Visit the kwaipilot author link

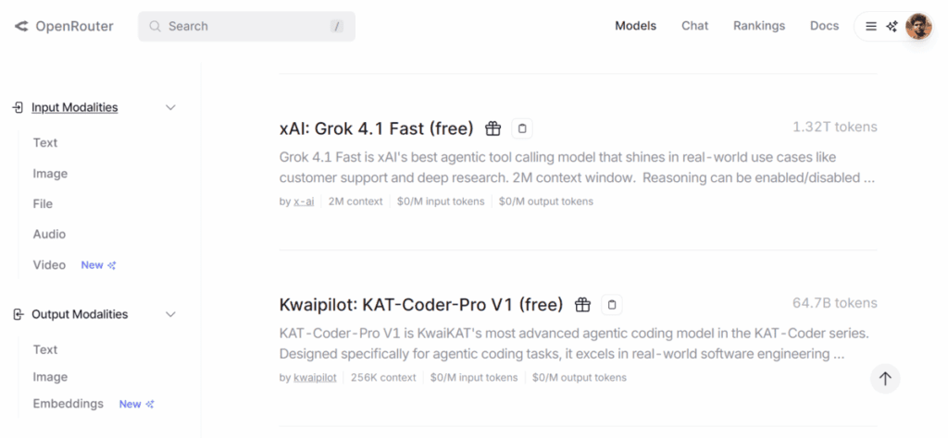point(315,377)
